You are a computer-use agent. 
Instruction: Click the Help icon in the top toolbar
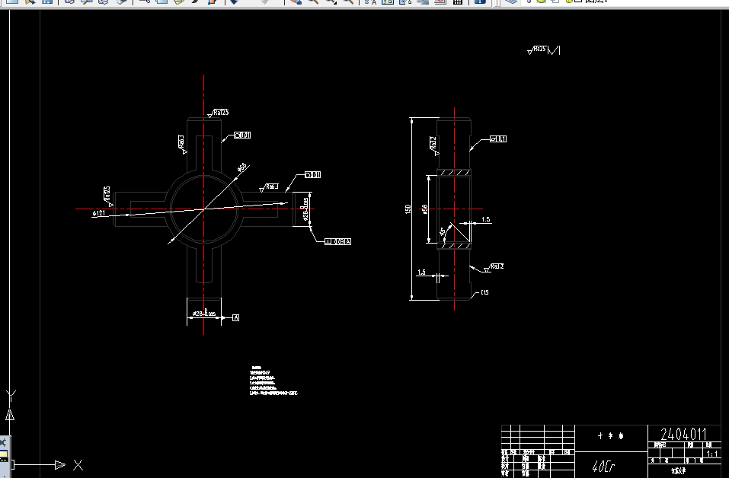[480, 2]
